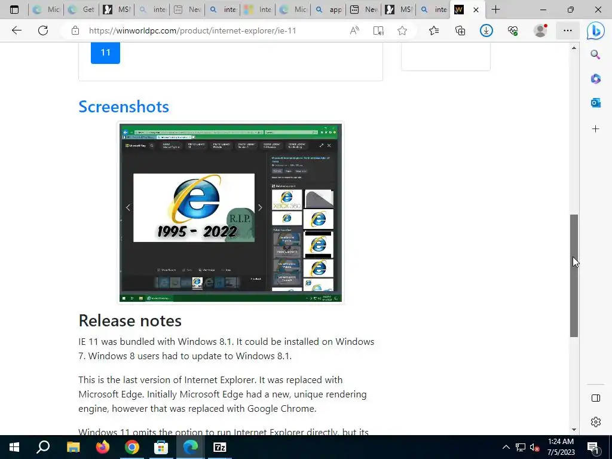
Task: Click the Screenshots heading link
Action: click(x=124, y=106)
